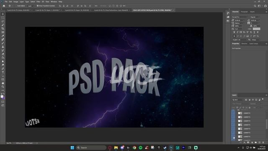The height and width of the screenshot is (151, 268).
Task: Switch to the Layer Comps tab
Action: coord(254,44)
